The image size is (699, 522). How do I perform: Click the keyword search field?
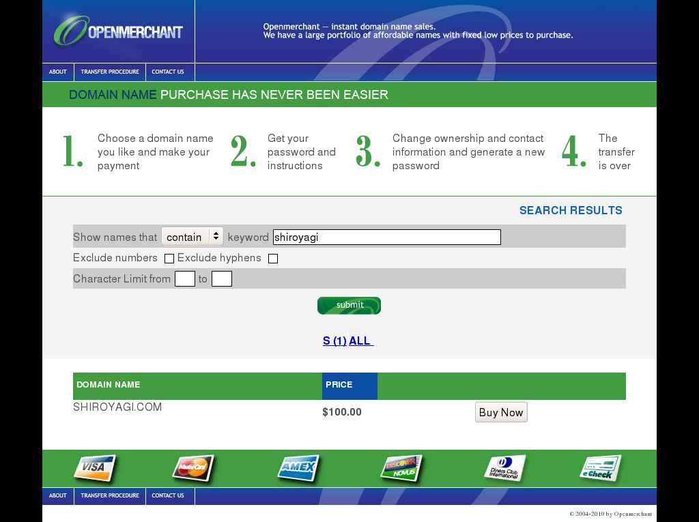click(386, 237)
